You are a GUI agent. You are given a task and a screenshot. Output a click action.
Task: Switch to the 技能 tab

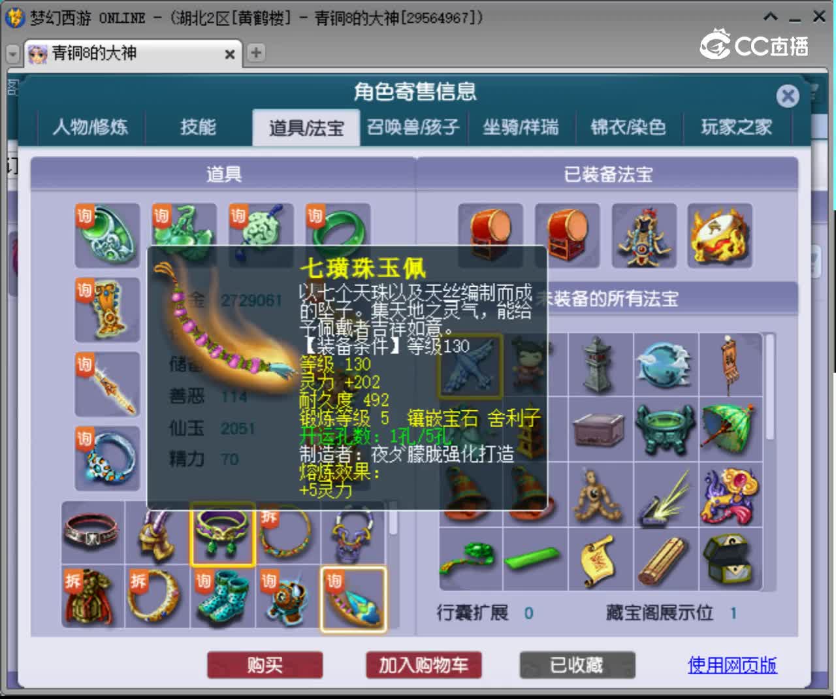(198, 127)
